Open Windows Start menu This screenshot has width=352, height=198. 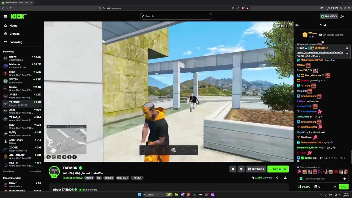coord(139,195)
